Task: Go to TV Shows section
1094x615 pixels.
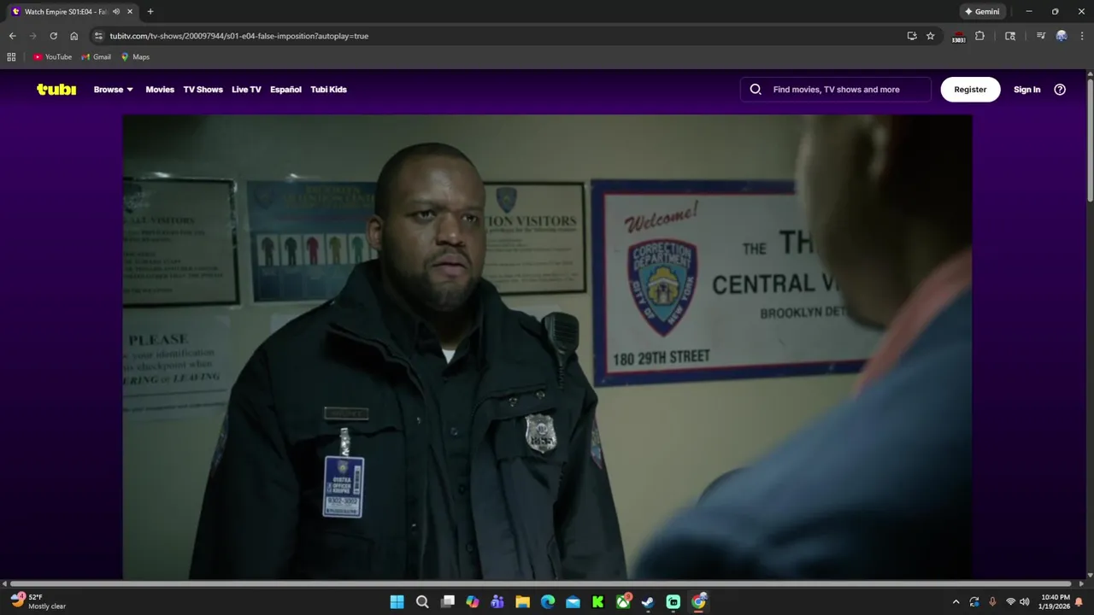Action: pyautogui.click(x=203, y=90)
